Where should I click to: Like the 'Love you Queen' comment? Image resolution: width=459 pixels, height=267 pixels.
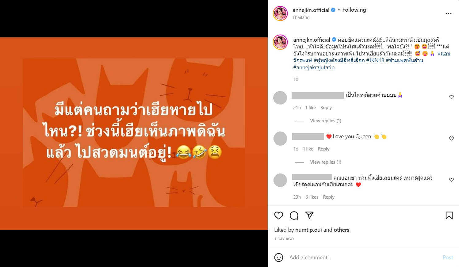pyautogui.click(x=451, y=139)
